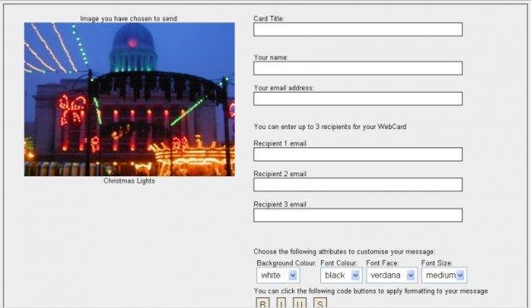Image resolution: width=531 pixels, height=308 pixels.
Task: Expand the Font Face verdana dropdown
Action: tap(392, 275)
